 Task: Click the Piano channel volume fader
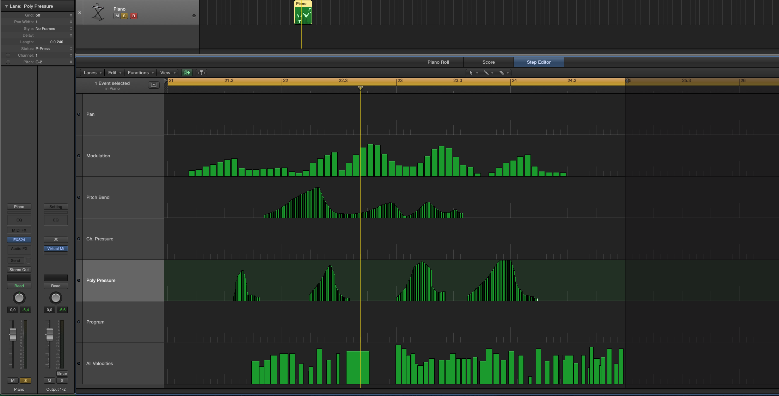(13, 334)
